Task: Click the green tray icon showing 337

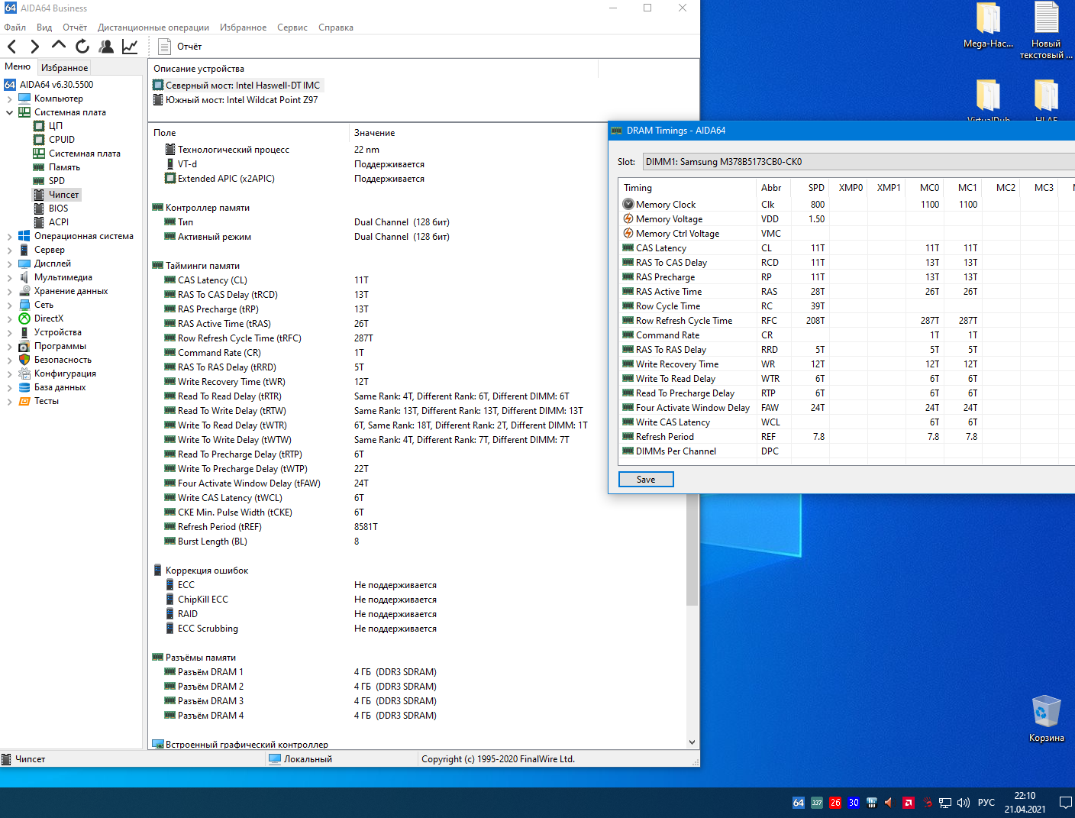Action: [x=817, y=803]
